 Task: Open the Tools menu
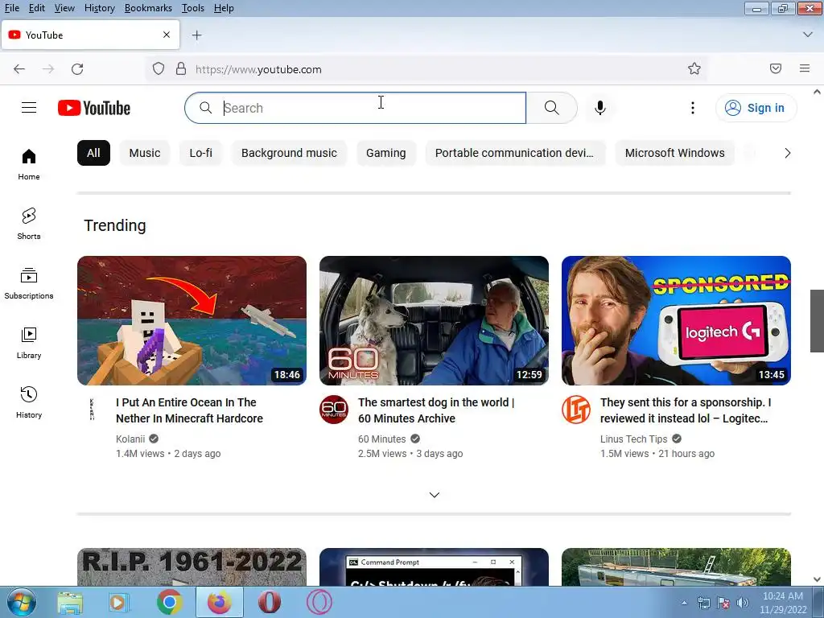tap(193, 8)
